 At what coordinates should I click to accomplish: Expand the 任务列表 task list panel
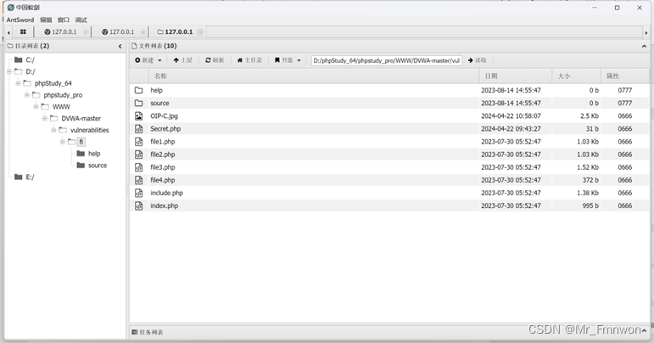pos(645,331)
